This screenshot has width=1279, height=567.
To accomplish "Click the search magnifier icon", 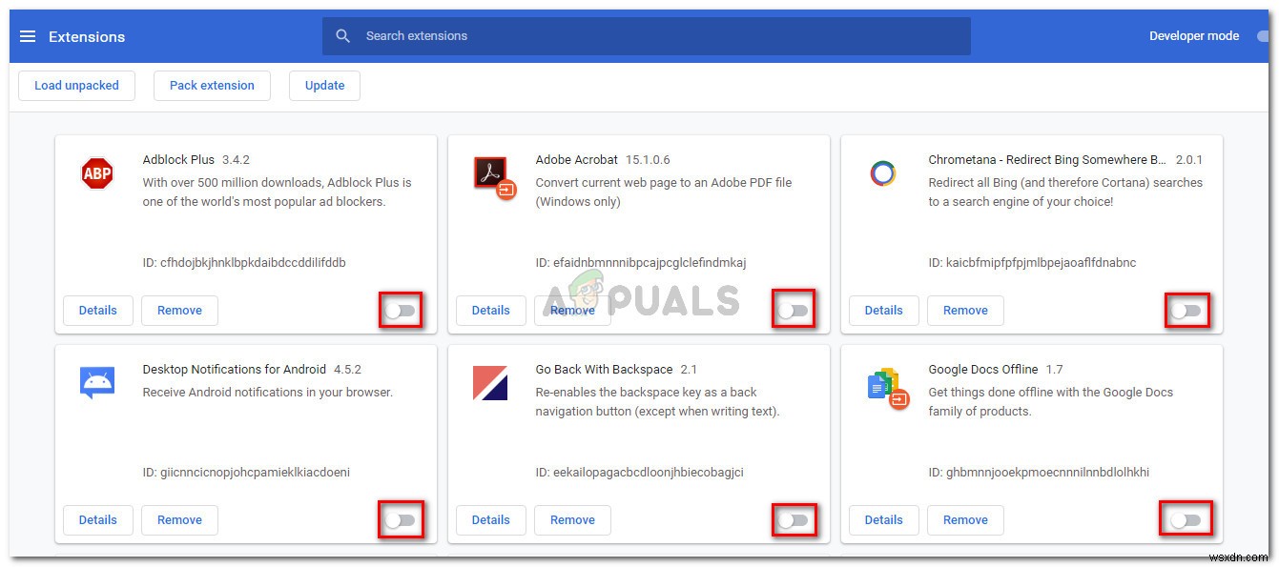I will (x=342, y=35).
